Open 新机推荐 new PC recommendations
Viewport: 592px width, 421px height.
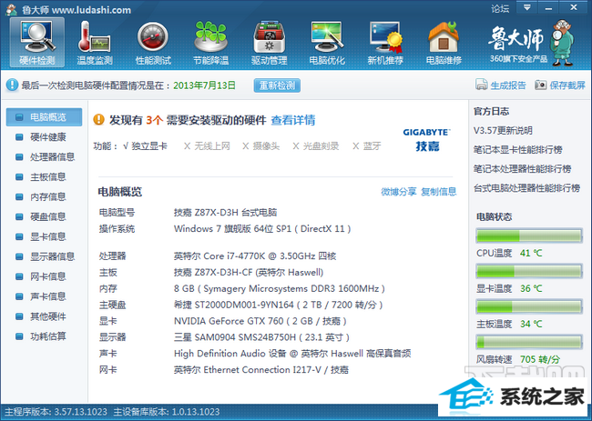coord(385,43)
